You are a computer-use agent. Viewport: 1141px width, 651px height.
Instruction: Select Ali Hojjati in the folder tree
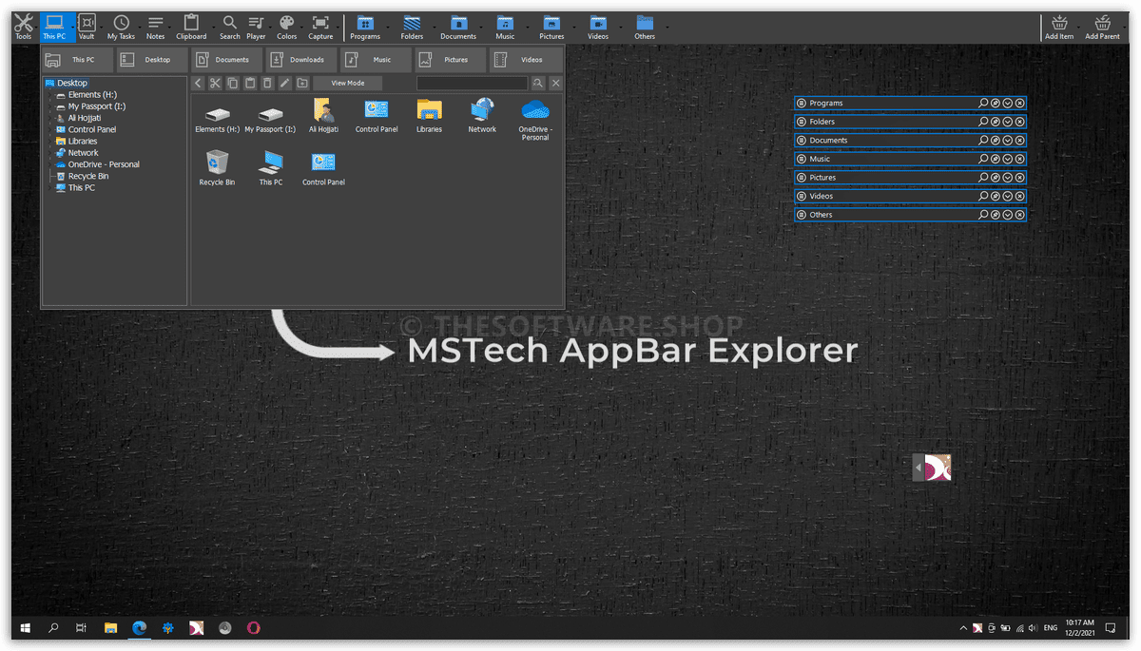pos(84,118)
